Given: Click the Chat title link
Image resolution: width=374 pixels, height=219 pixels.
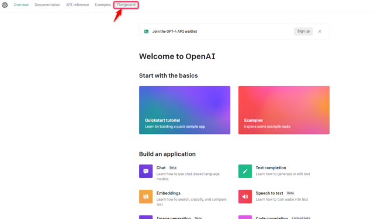Looking at the screenshot, I should pos(161,168).
